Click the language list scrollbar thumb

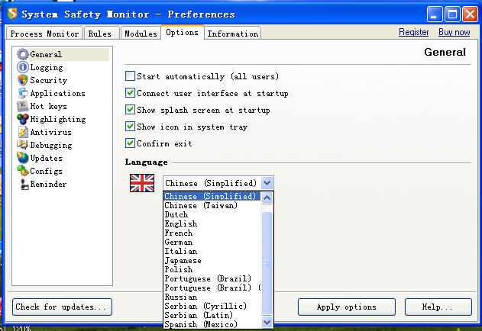click(x=267, y=263)
